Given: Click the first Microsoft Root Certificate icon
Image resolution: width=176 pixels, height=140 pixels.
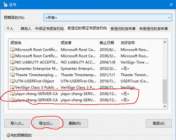Looking at the screenshot, I should click(x=12, y=50).
